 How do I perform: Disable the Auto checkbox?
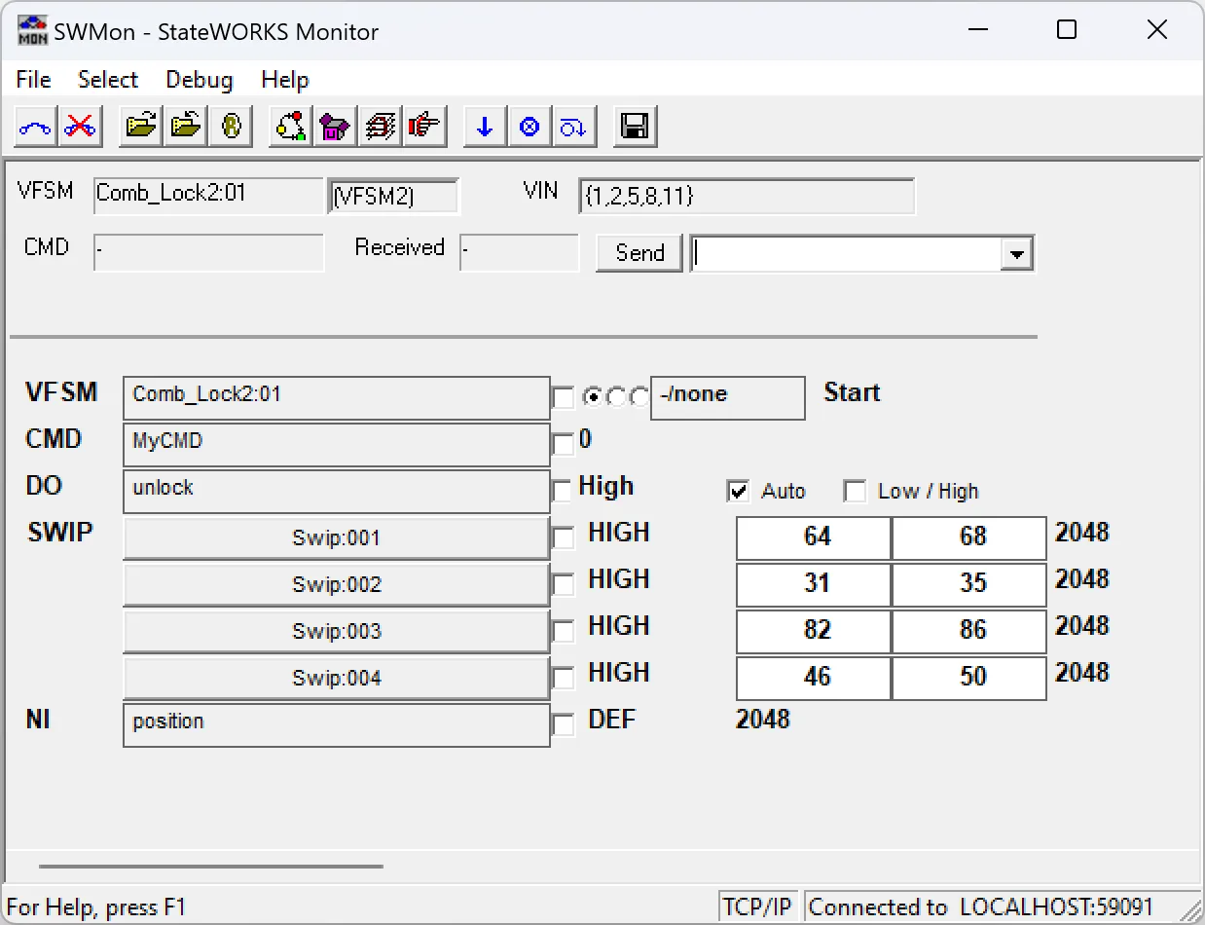click(738, 492)
